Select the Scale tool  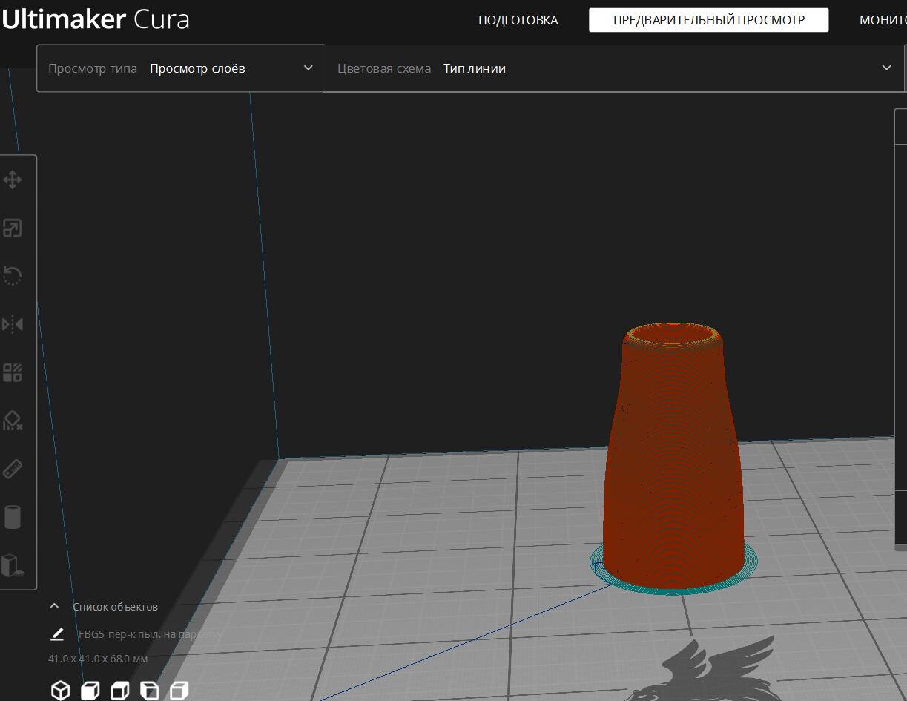[13, 228]
